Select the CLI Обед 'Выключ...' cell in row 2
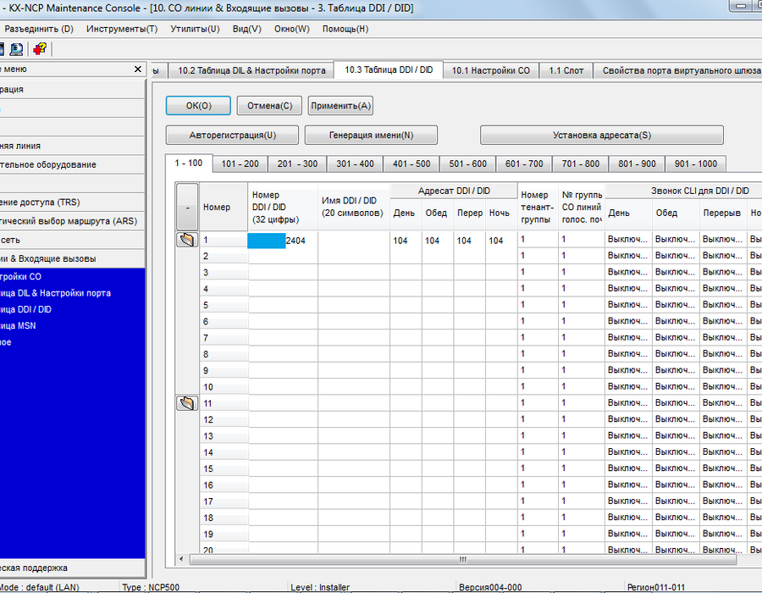Screen dimensions: 762x593 point(676,256)
